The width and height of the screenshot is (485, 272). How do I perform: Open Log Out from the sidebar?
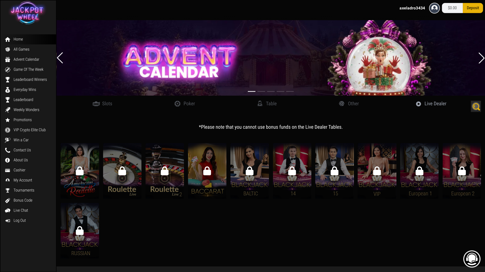(19, 220)
